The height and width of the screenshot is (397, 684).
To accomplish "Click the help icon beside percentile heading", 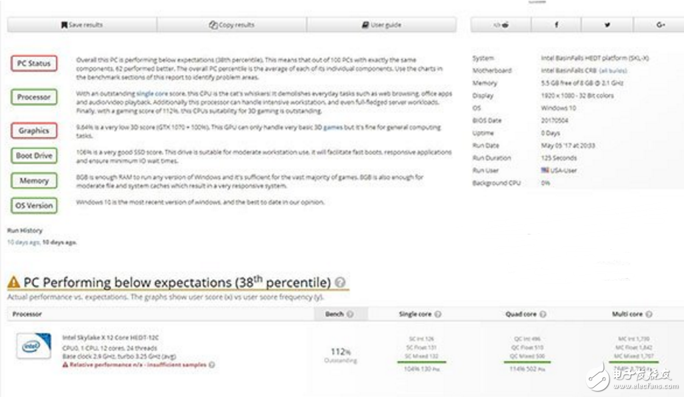I will point(340,282).
